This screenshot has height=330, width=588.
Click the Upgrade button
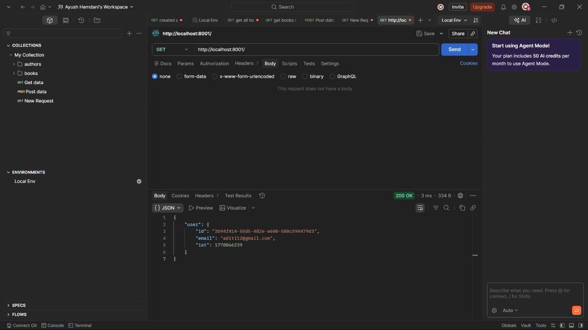482,7
